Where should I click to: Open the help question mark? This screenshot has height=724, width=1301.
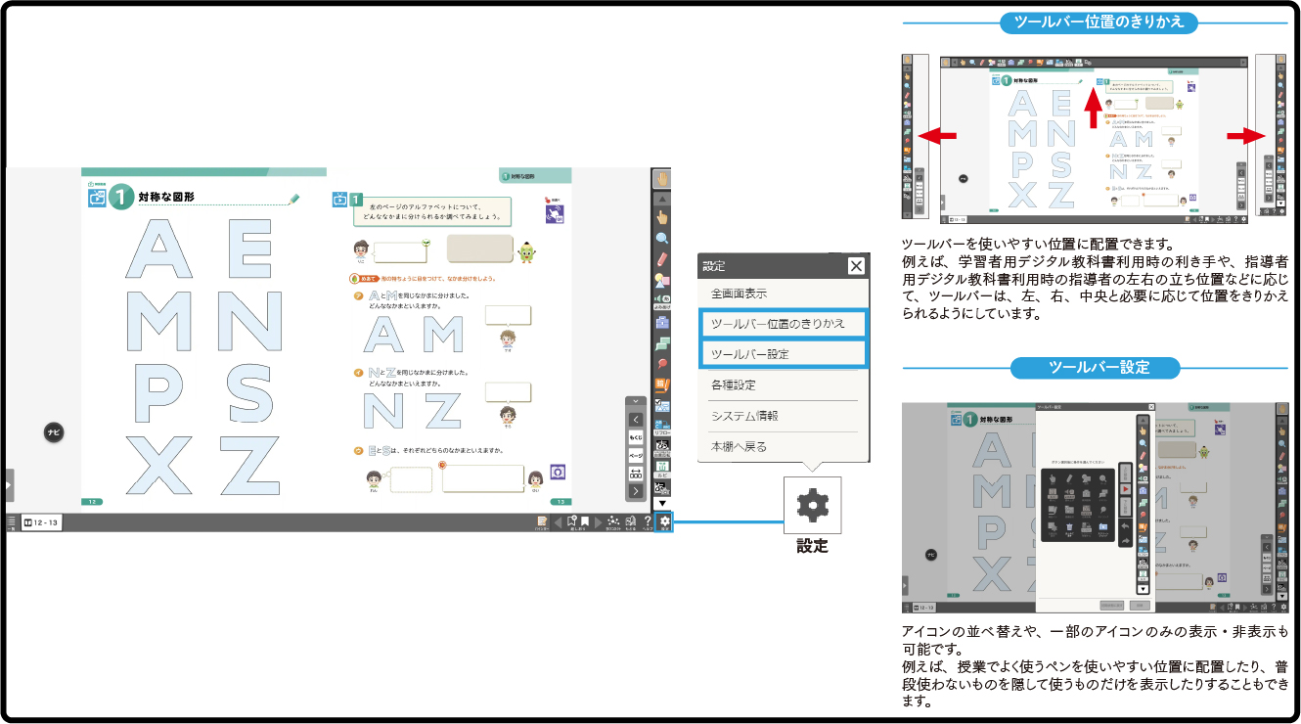[647, 522]
